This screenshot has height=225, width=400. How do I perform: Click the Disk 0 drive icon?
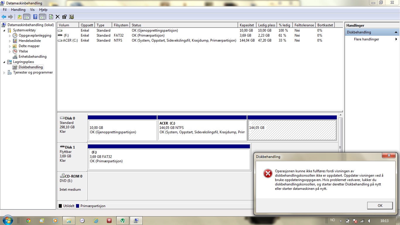click(x=62, y=118)
